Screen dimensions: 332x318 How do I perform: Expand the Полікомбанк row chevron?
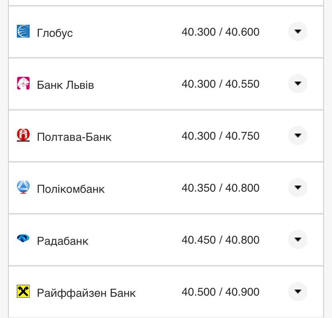click(298, 188)
